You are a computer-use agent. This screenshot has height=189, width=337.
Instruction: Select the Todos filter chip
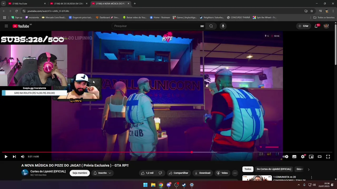(248, 169)
